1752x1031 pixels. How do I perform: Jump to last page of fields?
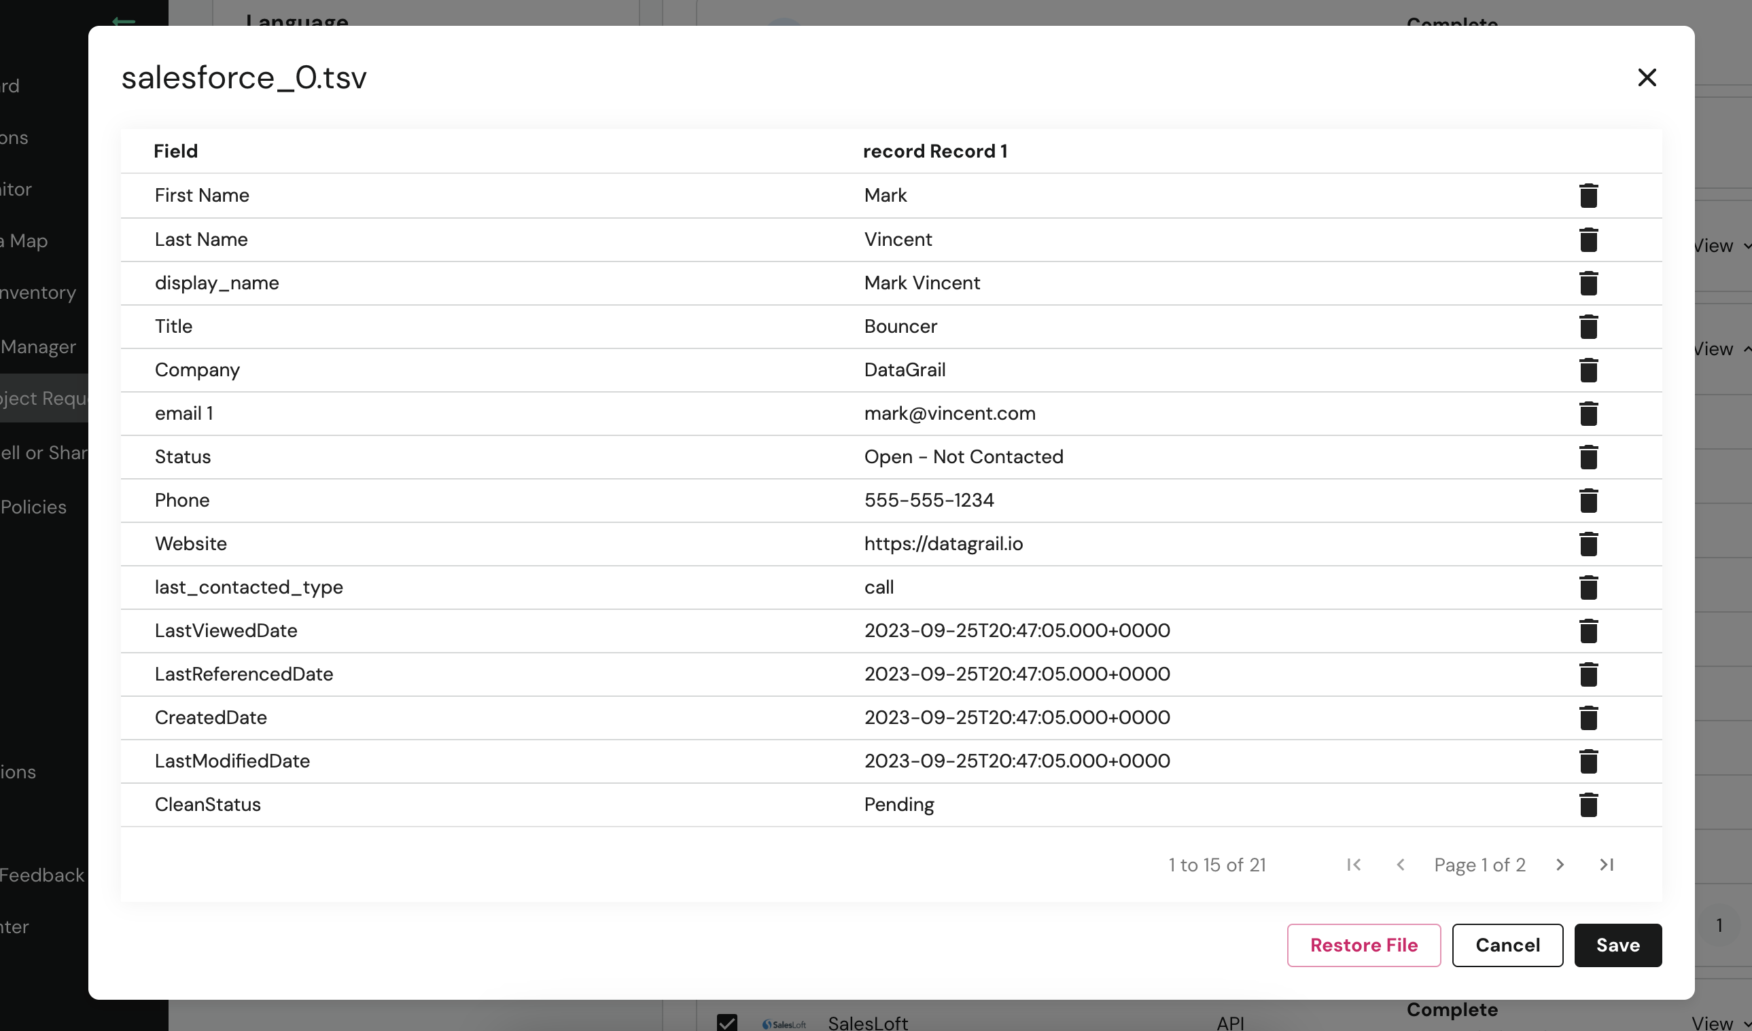coord(1607,865)
